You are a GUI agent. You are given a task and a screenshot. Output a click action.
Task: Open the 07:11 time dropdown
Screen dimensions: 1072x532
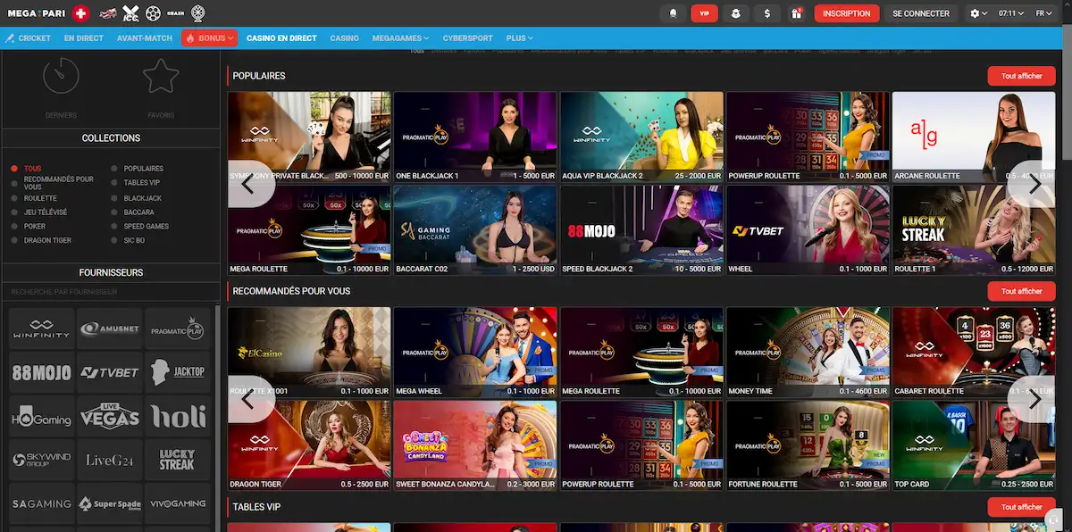click(x=1010, y=13)
